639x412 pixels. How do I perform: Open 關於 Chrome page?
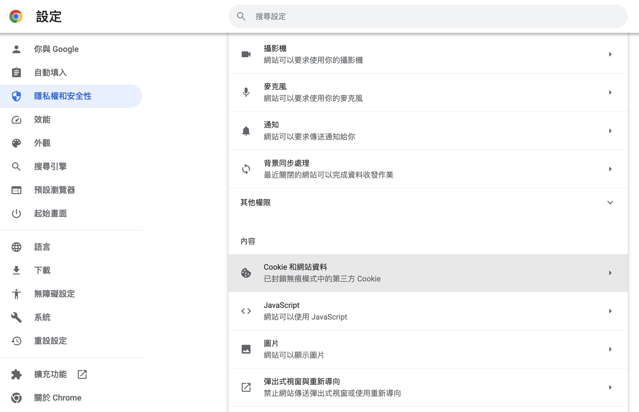(58, 398)
